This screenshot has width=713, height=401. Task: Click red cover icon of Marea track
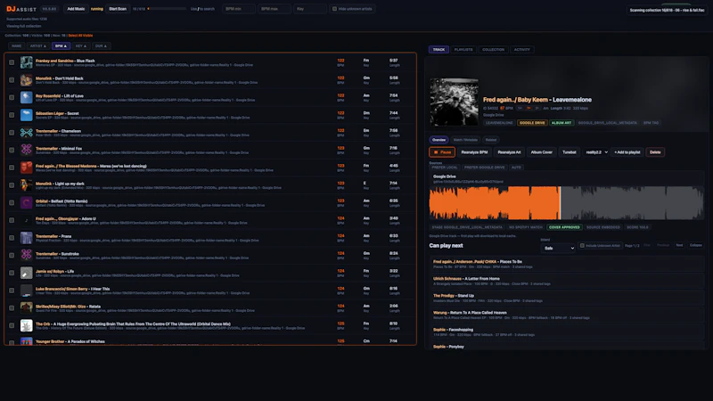pos(27,168)
